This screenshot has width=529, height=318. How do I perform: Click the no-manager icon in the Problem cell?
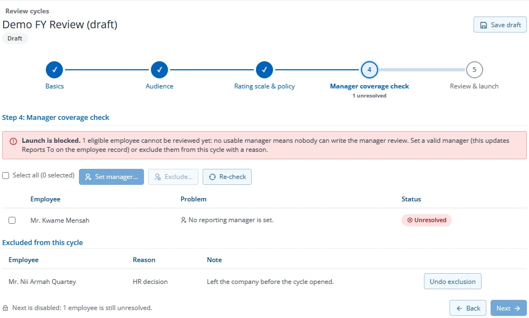tap(183, 221)
